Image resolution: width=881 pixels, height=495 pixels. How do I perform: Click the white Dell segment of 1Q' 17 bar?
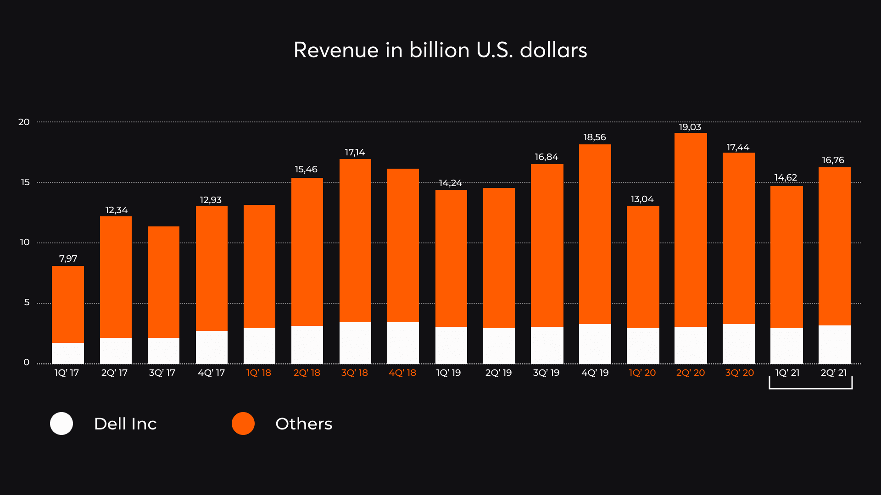[68, 353]
